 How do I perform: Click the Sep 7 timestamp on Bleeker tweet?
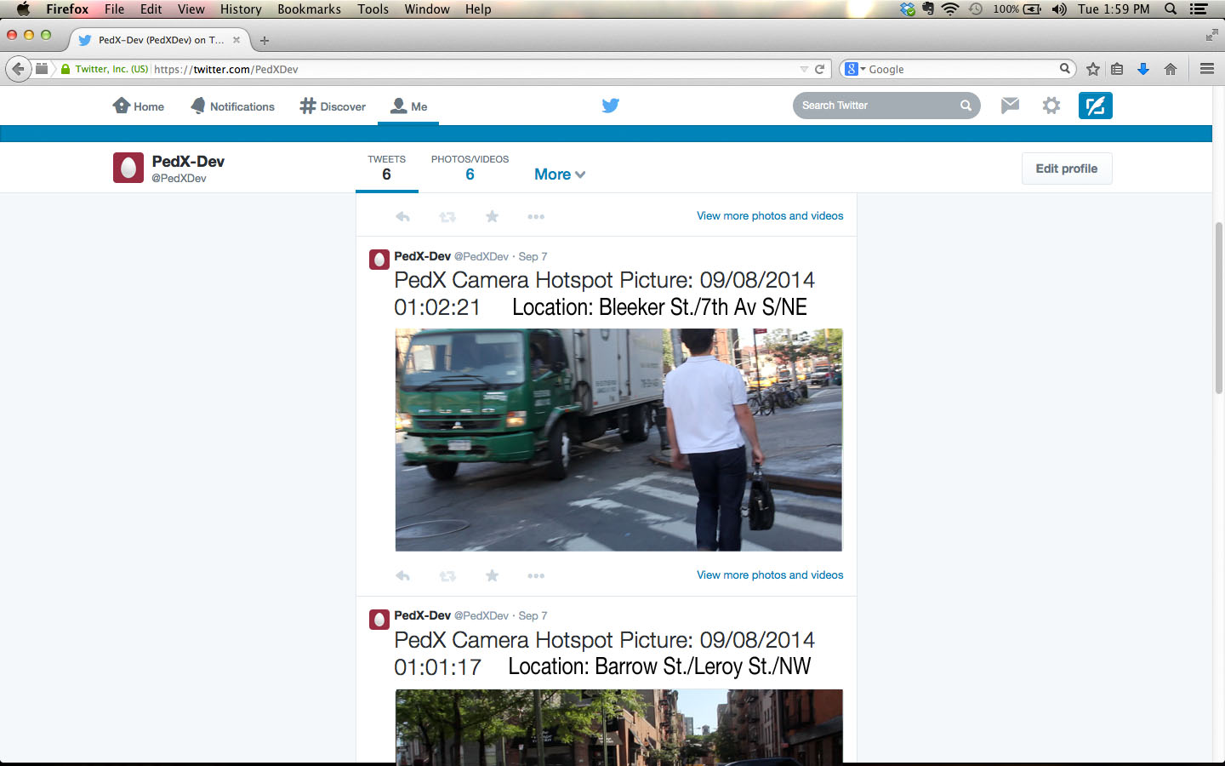point(533,256)
